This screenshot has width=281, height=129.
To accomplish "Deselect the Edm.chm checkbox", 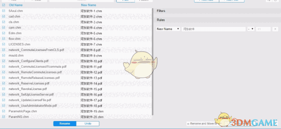I will coord(3,33).
